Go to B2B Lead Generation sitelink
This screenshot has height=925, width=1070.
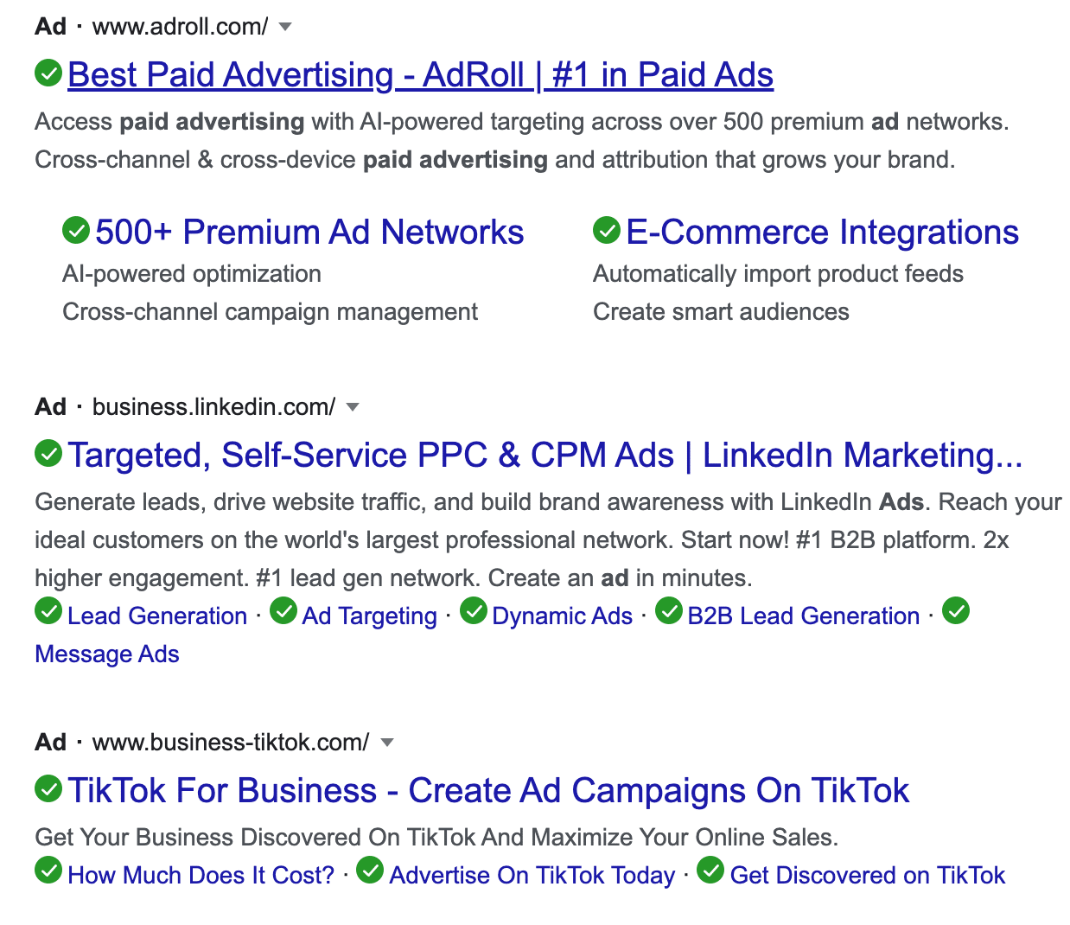pyautogui.click(x=803, y=616)
